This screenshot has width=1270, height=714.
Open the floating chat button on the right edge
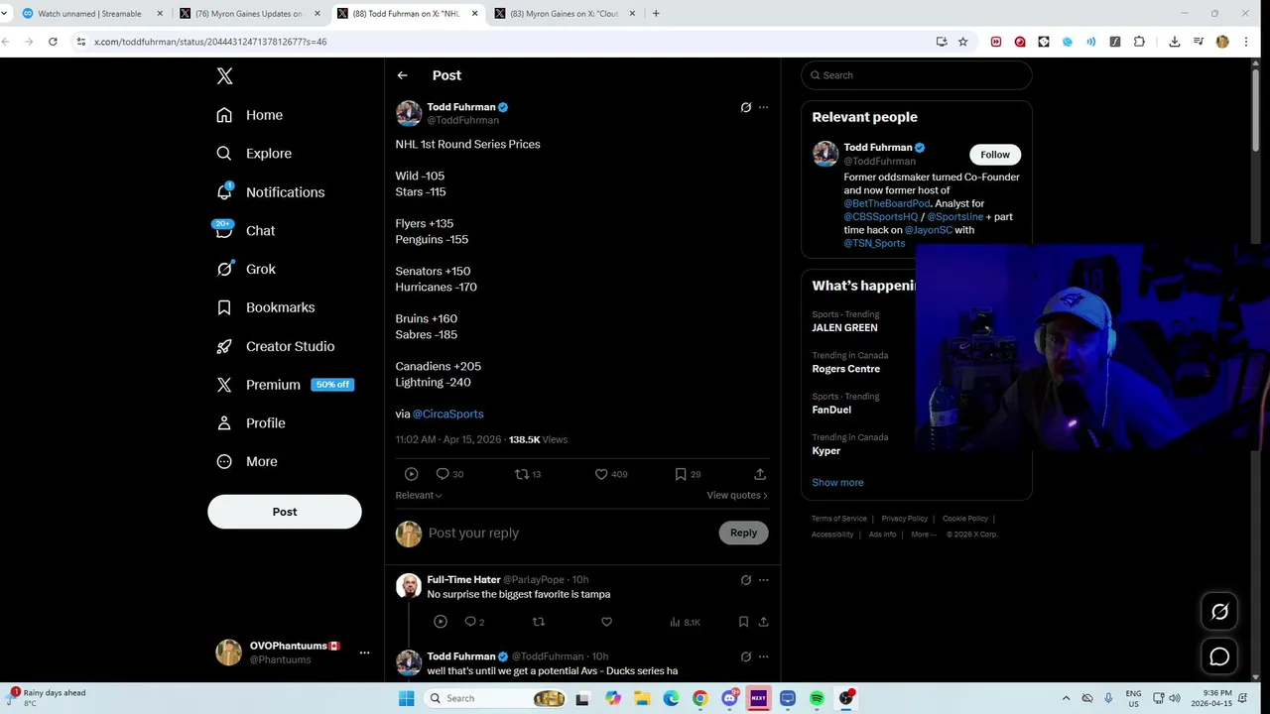[x=1219, y=656]
